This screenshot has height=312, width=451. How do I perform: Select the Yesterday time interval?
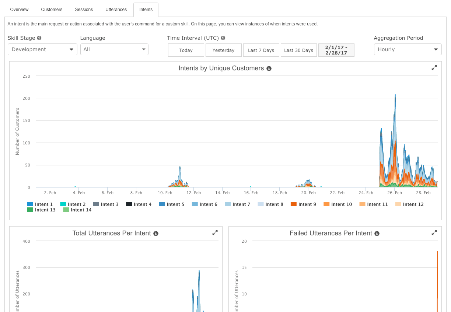(223, 50)
